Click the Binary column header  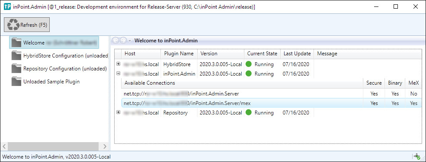395,83
